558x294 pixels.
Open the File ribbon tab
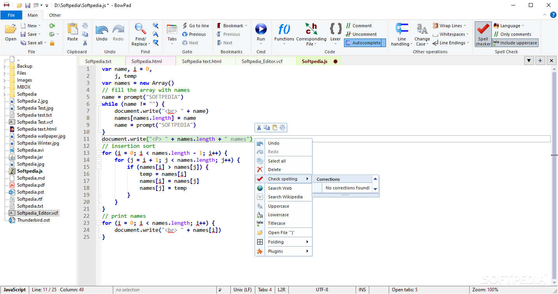pyautogui.click(x=11, y=15)
